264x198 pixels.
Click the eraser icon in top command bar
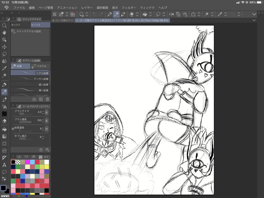click(131, 14)
